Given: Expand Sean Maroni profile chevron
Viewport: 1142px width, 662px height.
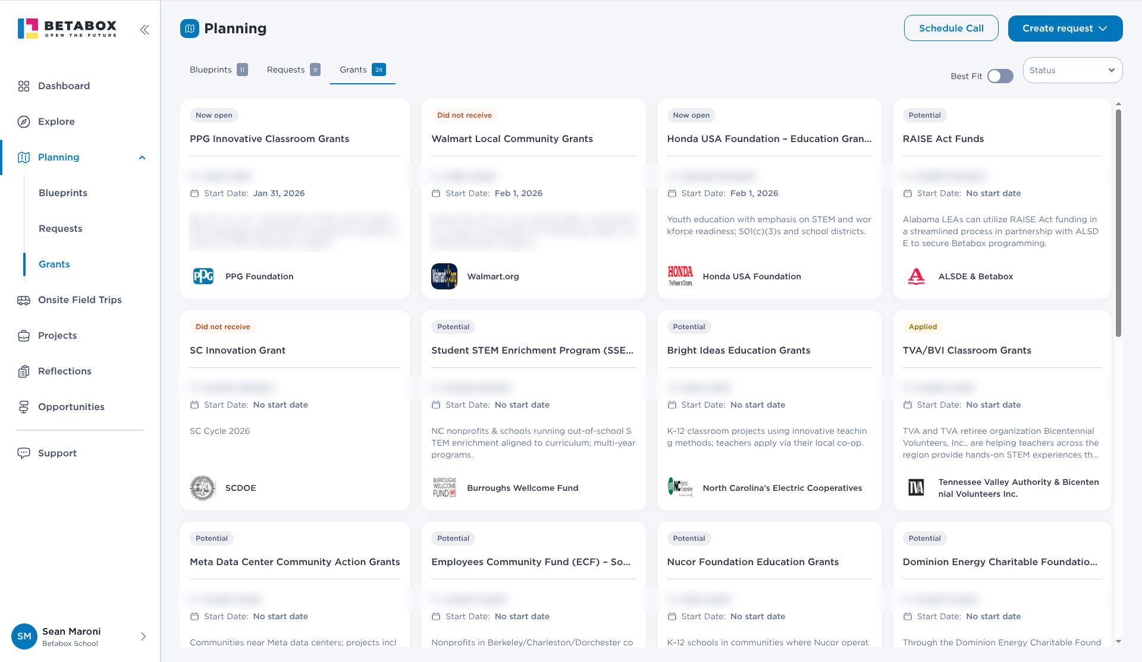Looking at the screenshot, I should [x=143, y=636].
